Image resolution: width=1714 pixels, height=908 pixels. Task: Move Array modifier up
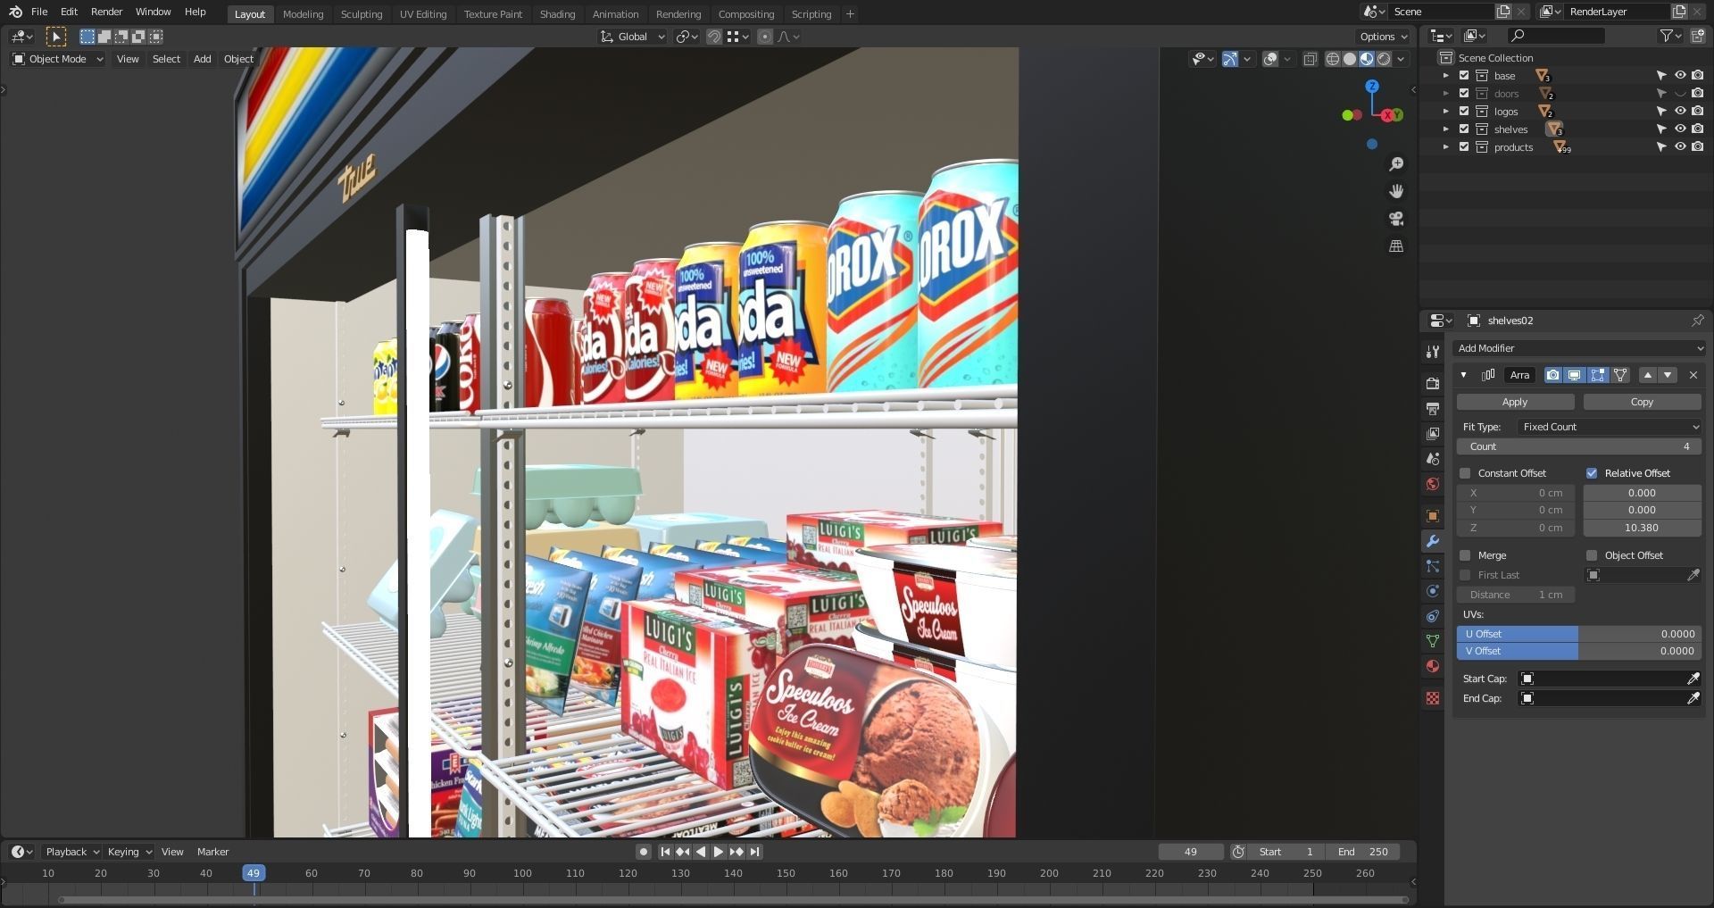(1648, 375)
